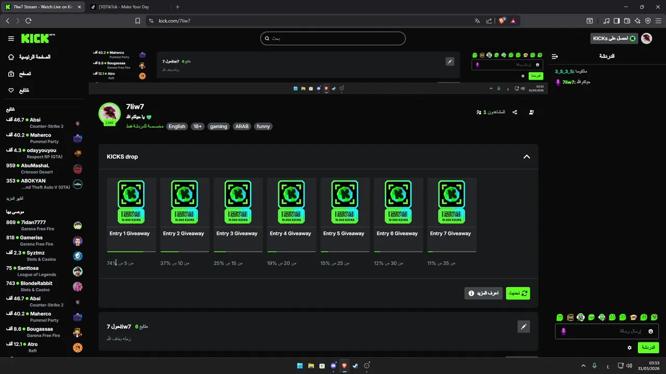This screenshot has width=666, height=374.
Task: Bookmark this page
Action: (137, 21)
